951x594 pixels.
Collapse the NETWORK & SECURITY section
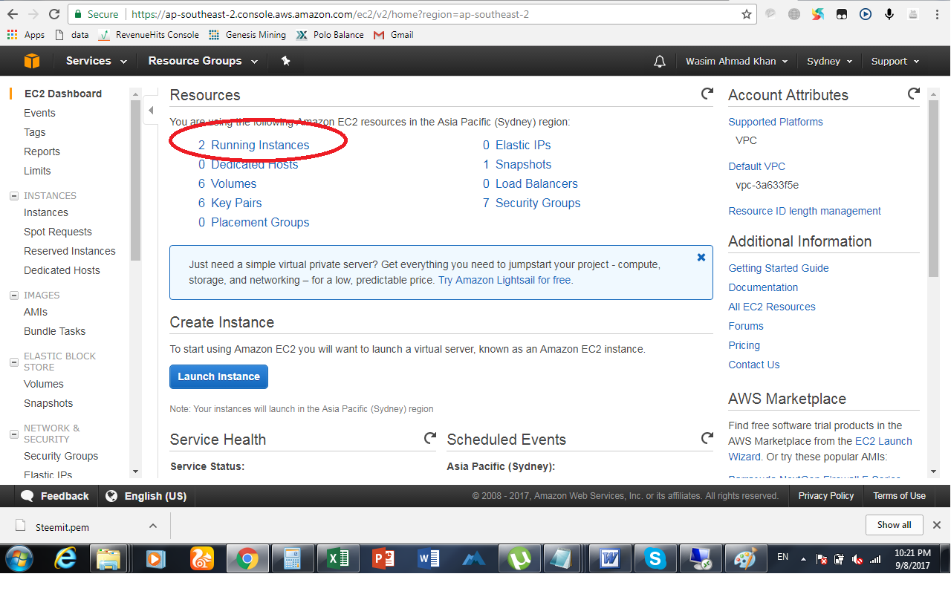tap(14, 434)
